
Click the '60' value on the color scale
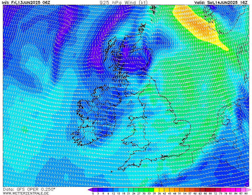[x=195, y=193]
